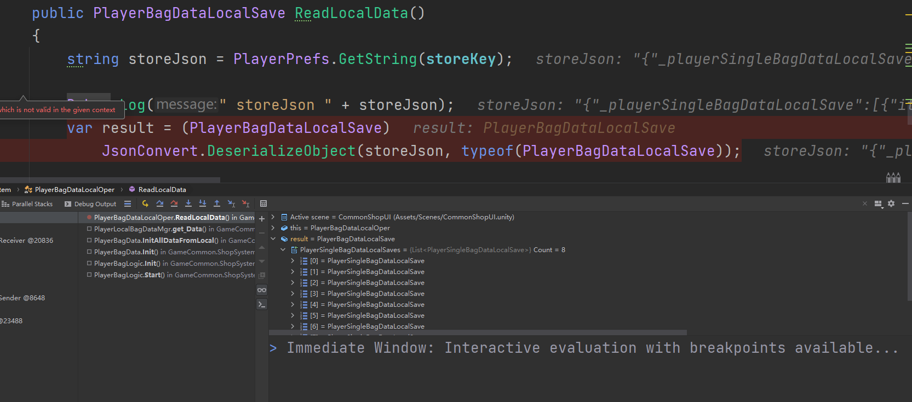
Task: Select the @23488 thread entry
Action: [x=12, y=321]
